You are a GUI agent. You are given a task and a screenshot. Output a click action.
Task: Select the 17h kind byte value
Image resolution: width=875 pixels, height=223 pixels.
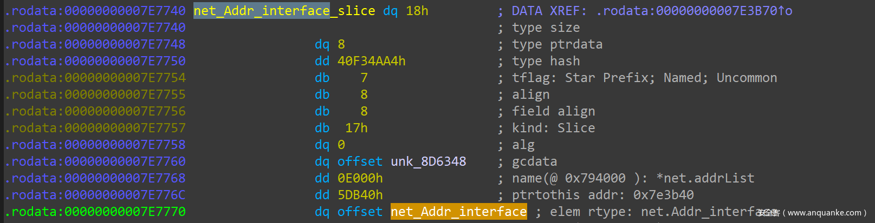coord(356,128)
